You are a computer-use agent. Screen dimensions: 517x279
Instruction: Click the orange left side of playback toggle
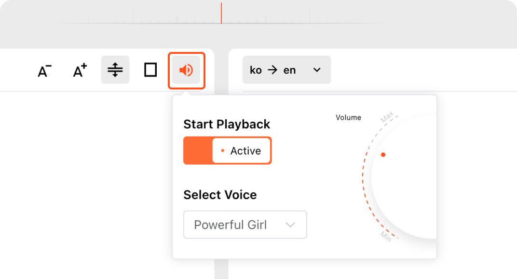tap(198, 151)
